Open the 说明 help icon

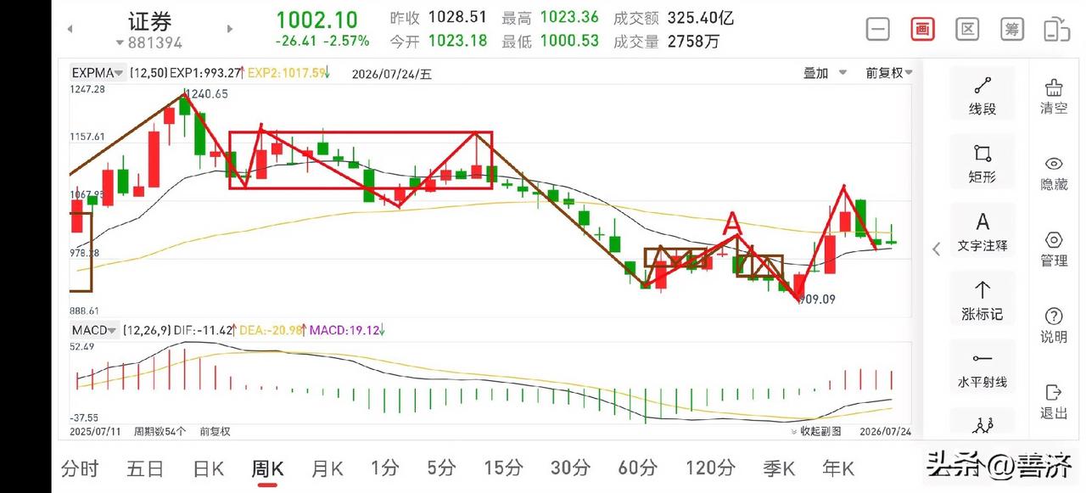(x=1054, y=326)
